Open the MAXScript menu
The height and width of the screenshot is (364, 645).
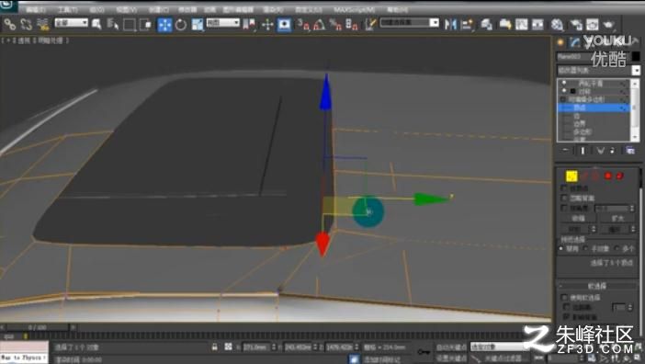pyautogui.click(x=354, y=9)
